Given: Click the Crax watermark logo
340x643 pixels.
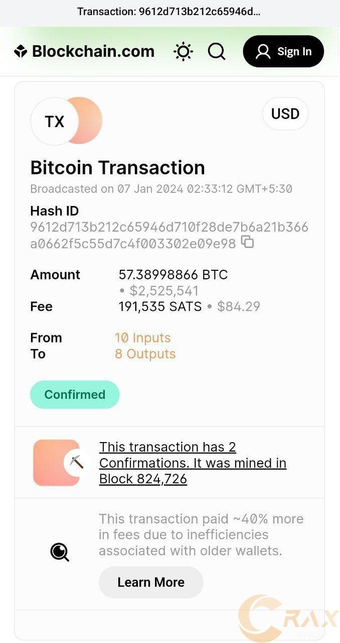Looking at the screenshot, I should 288,618.
